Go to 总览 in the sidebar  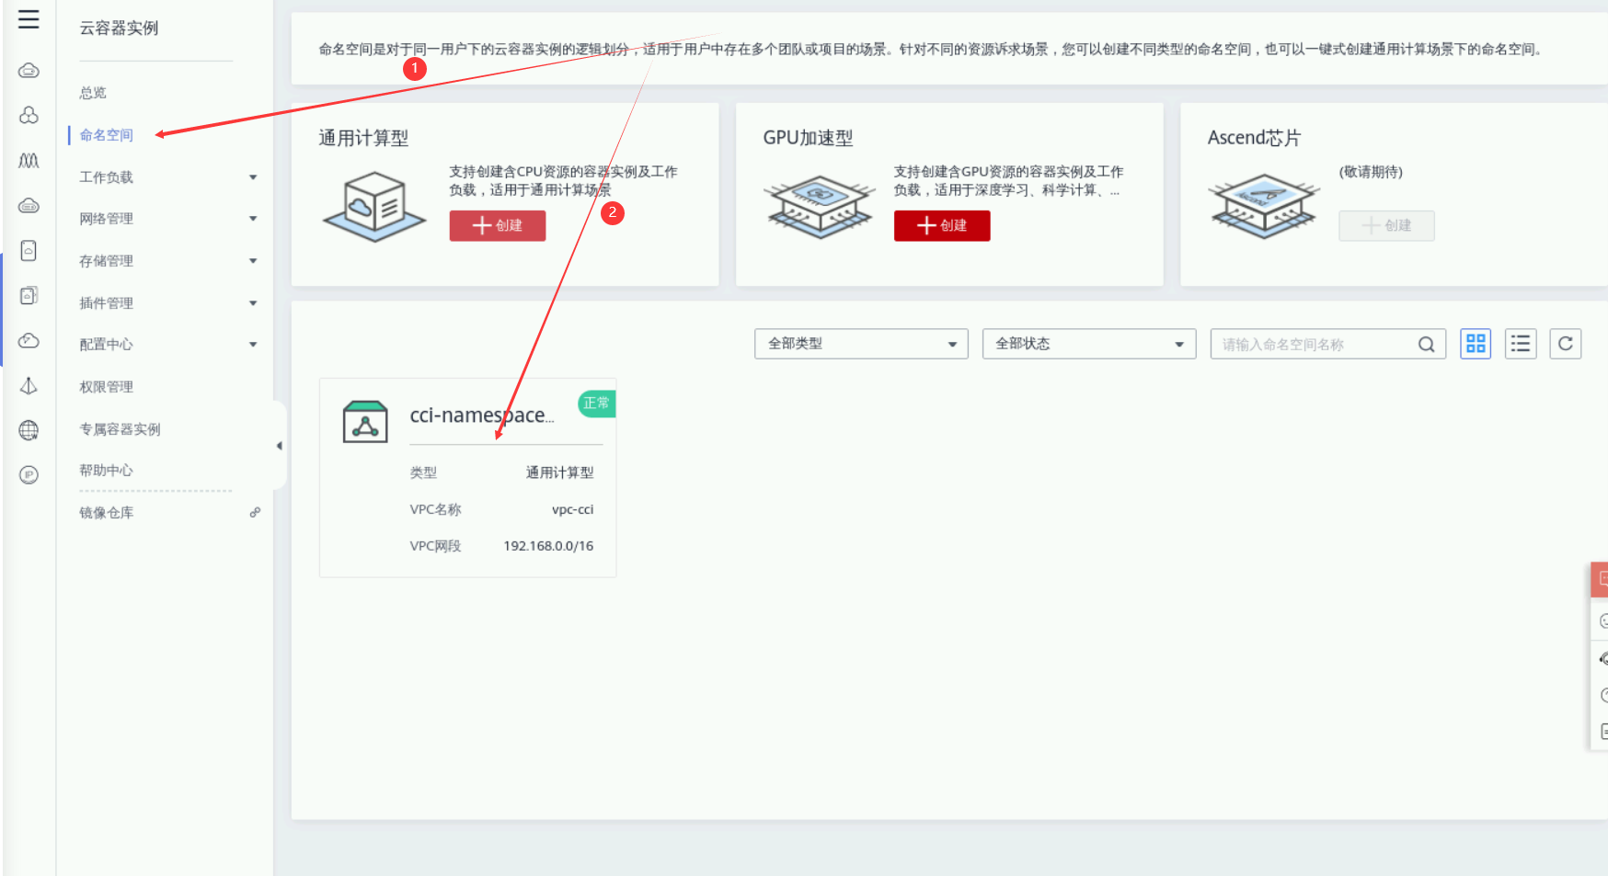[93, 93]
